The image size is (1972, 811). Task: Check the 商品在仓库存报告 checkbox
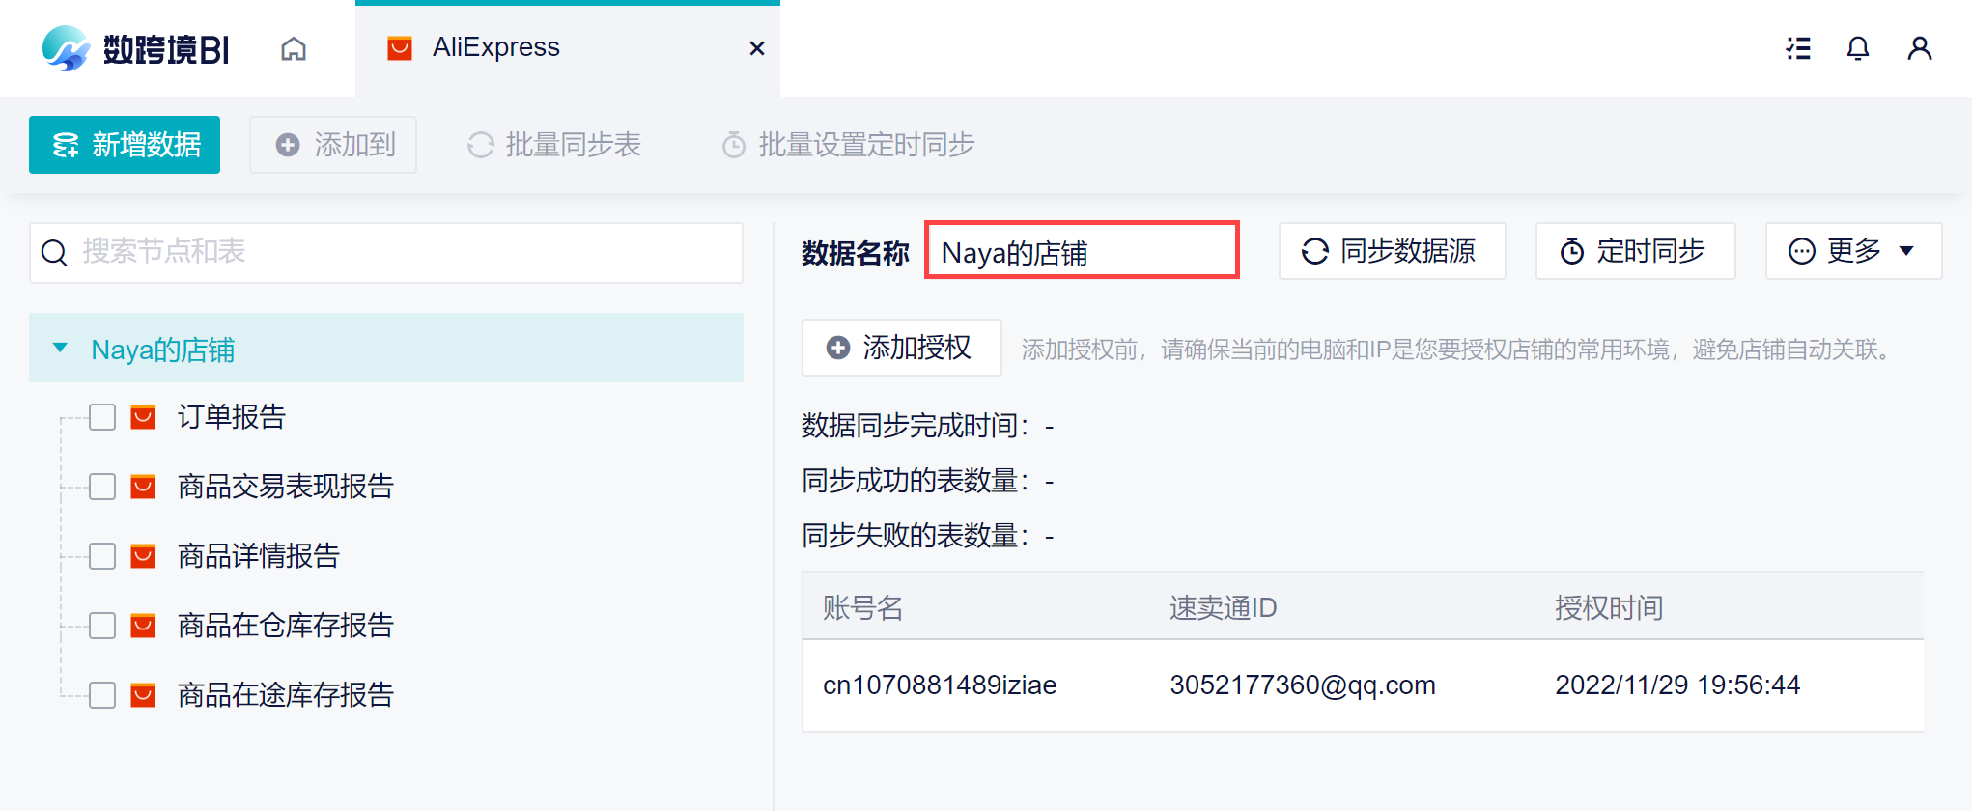click(x=102, y=626)
